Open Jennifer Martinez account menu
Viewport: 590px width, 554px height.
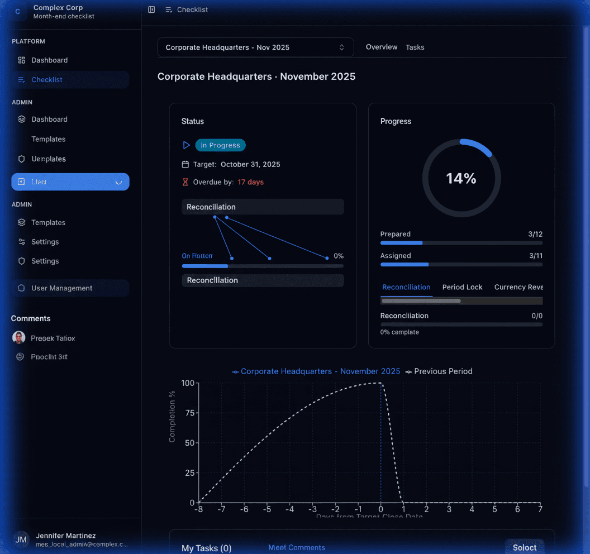click(70, 539)
